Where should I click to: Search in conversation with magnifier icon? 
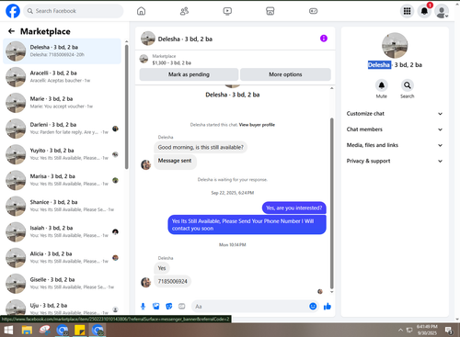click(408, 85)
